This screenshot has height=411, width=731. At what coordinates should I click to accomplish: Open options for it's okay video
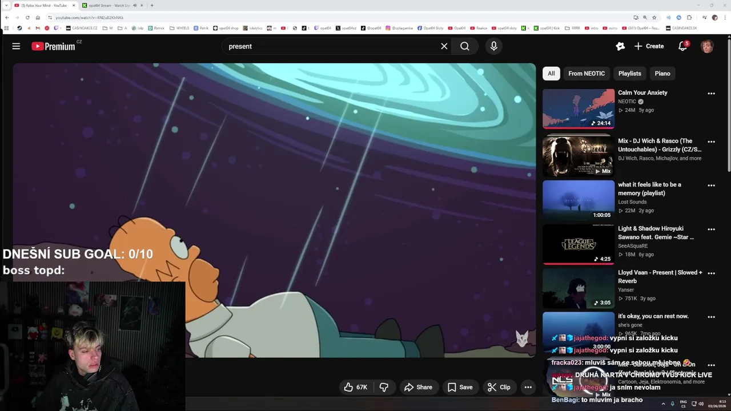click(711, 317)
